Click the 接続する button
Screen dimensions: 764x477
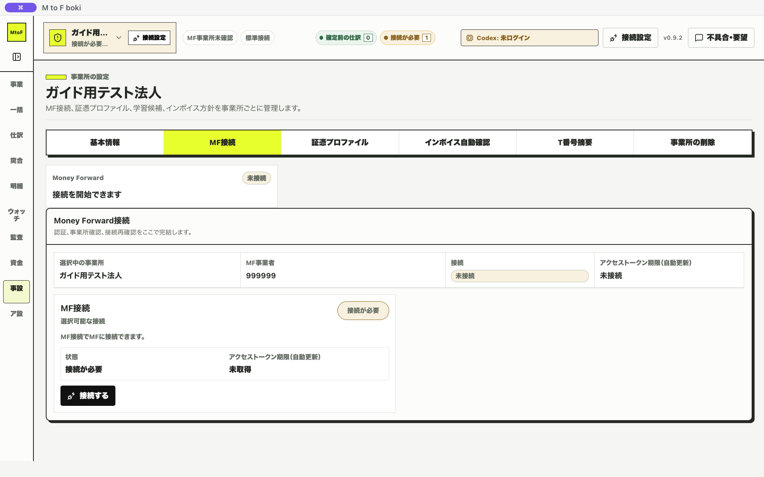[88, 396]
